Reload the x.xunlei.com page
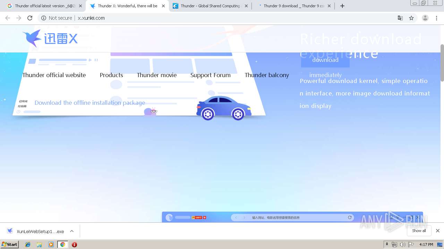This screenshot has height=249, width=444. tap(30, 18)
